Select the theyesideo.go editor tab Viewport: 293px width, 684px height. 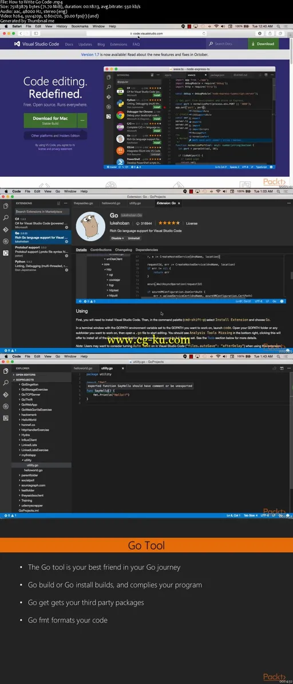click(x=84, y=203)
